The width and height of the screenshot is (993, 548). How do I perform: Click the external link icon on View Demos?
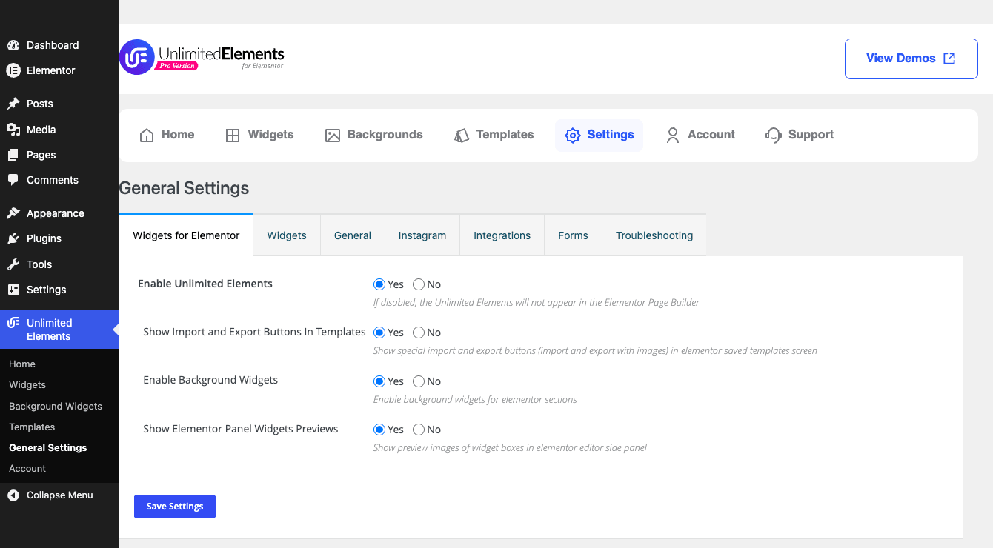(x=949, y=59)
